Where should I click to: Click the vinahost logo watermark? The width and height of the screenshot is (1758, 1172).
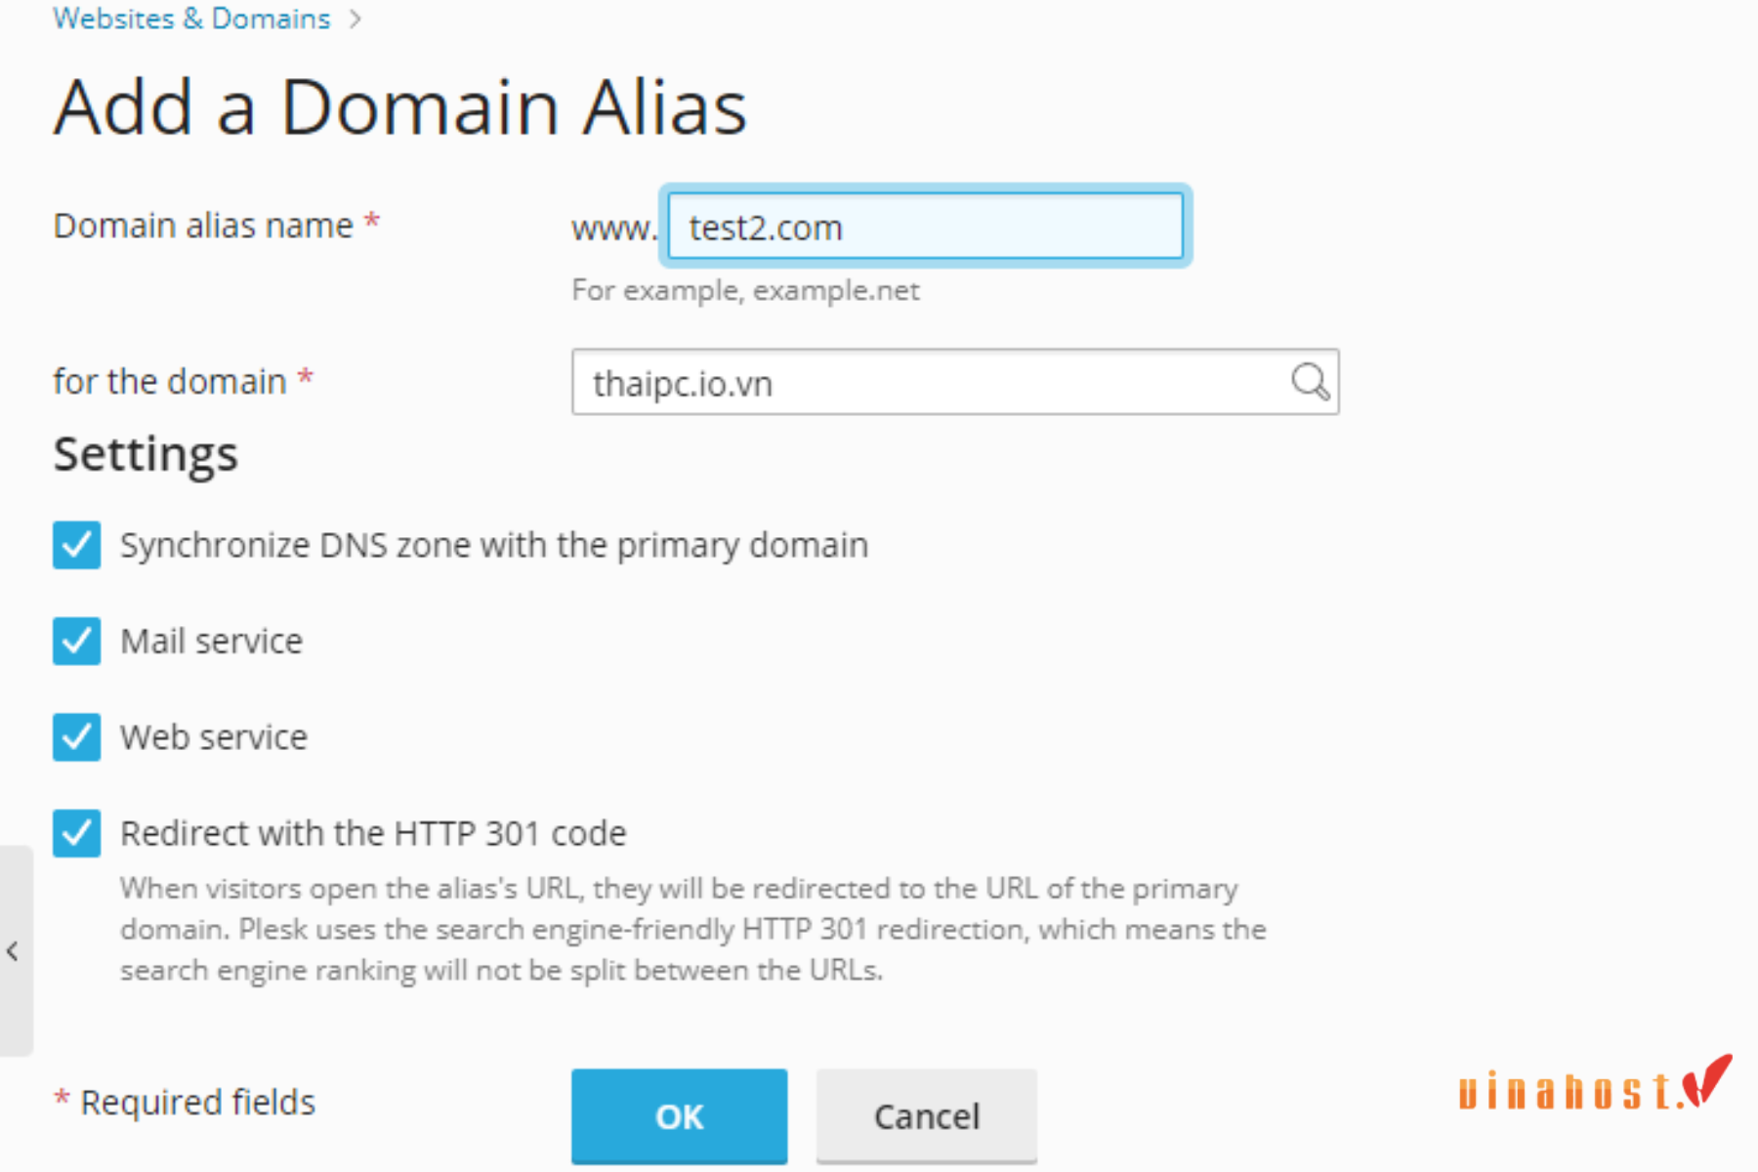(x=1595, y=1084)
